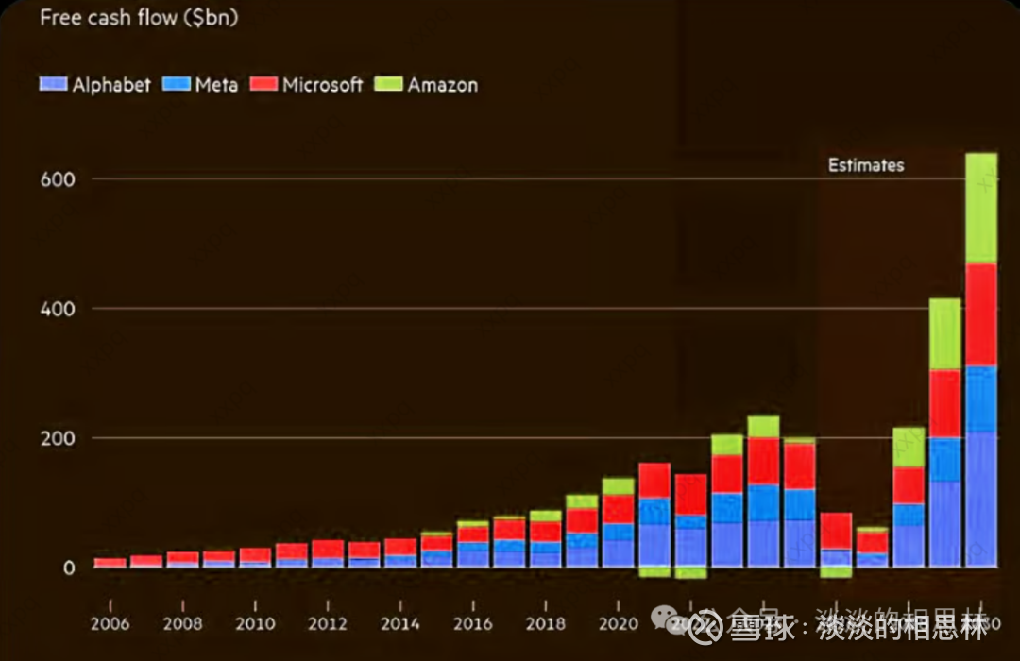Click the Meta legend color swatch
This screenshot has width=1020, height=661.
coord(177,85)
